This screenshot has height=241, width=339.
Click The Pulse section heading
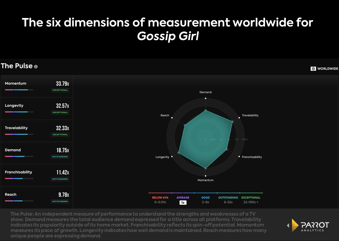[x=17, y=66]
